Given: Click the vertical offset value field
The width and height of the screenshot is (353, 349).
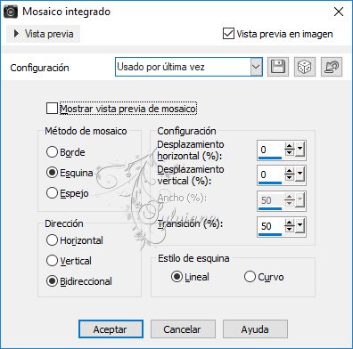Looking at the screenshot, I should 270,174.
